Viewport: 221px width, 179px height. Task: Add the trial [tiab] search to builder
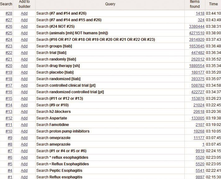pos(24,53)
